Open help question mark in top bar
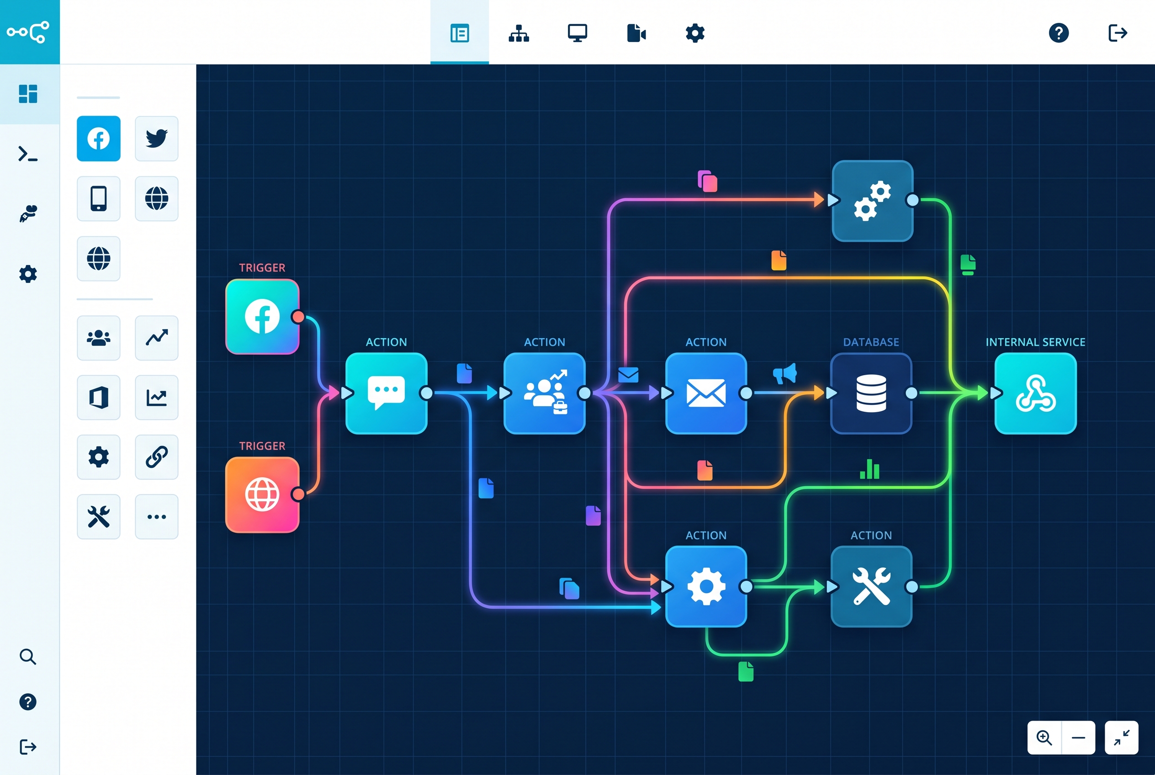The height and width of the screenshot is (775, 1155). pos(1059,33)
